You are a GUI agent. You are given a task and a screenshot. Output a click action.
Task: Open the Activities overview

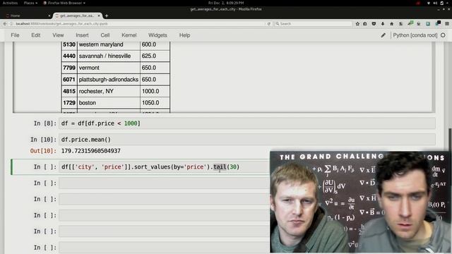point(10,3)
